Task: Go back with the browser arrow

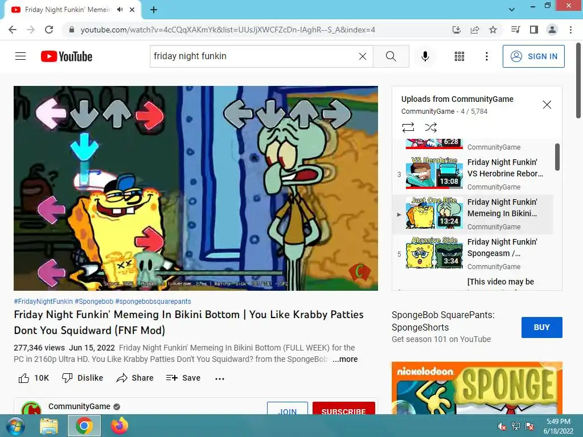Action: [13, 30]
